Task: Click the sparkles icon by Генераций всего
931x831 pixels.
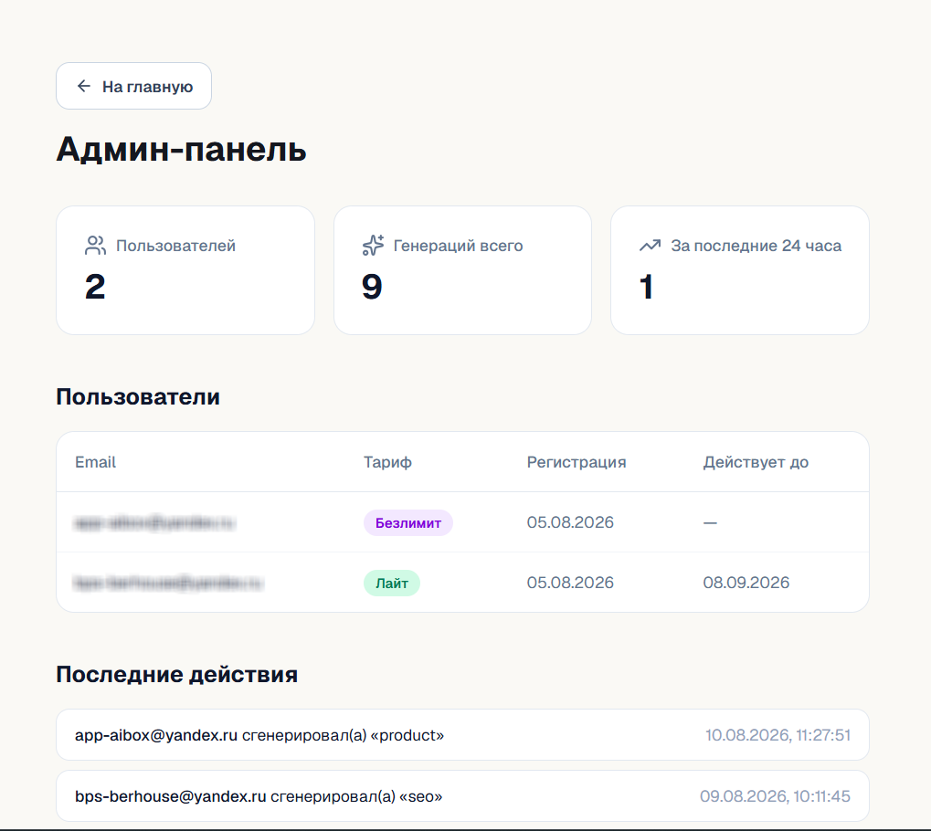Action: pos(373,245)
